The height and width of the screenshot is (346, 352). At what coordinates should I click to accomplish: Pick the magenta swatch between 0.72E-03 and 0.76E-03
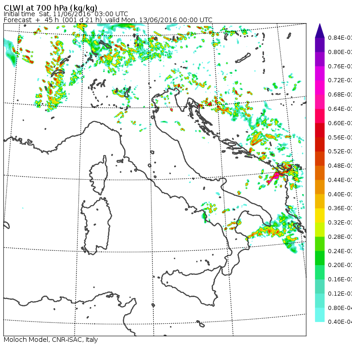point(320,73)
